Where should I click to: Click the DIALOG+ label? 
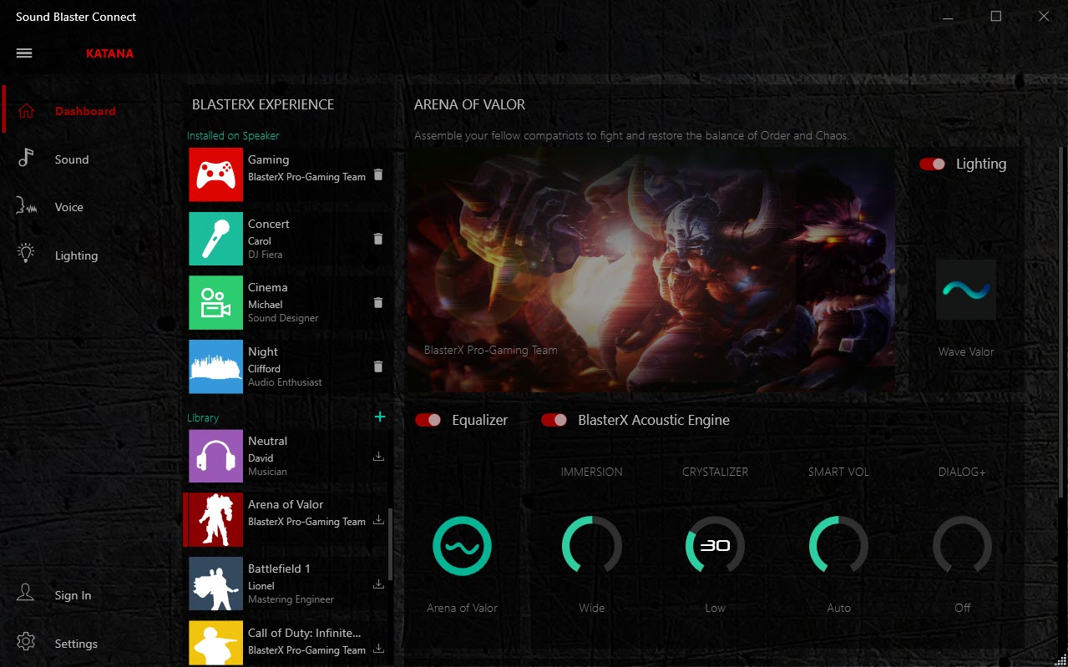pyautogui.click(x=962, y=472)
